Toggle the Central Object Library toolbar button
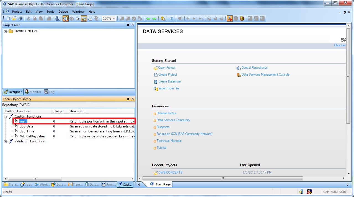This screenshot has width=354, height=197. pos(72,18)
